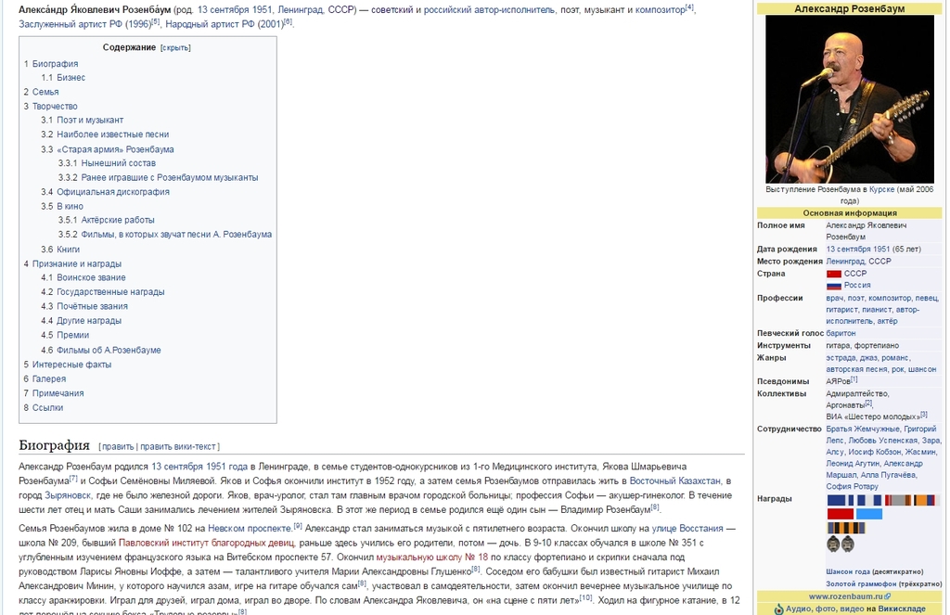Click the Wikimedia Commons logo icon
Screen dimensions: 950x615
click(x=778, y=609)
